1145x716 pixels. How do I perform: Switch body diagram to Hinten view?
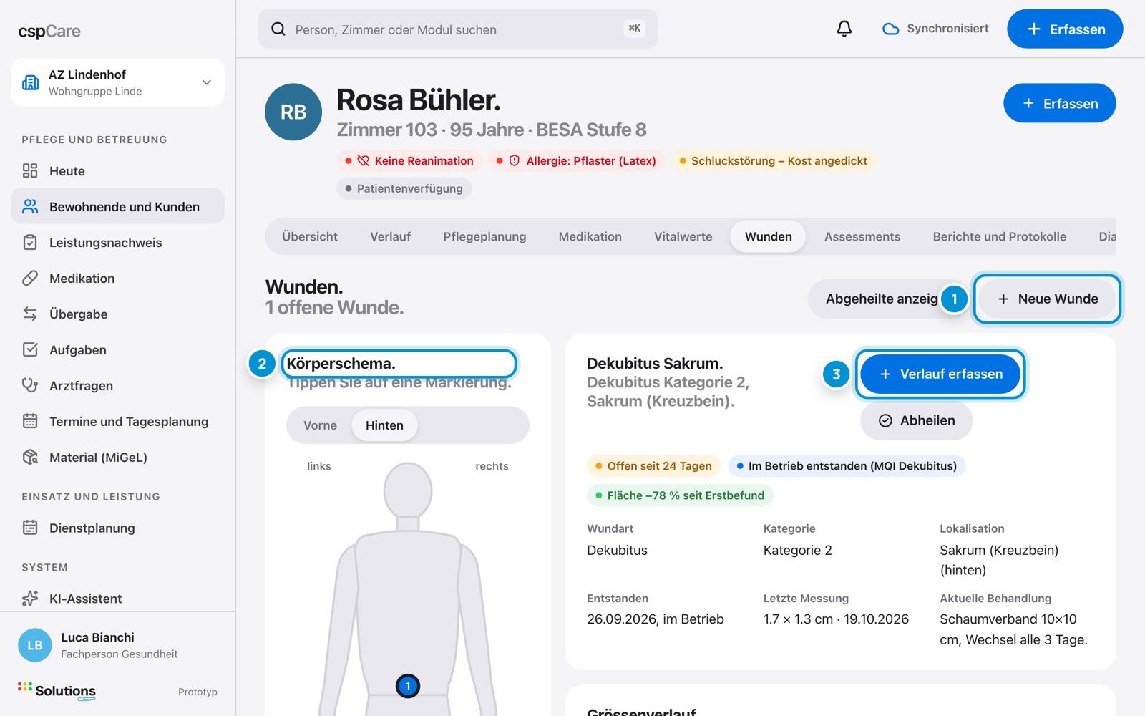click(384, 425)
